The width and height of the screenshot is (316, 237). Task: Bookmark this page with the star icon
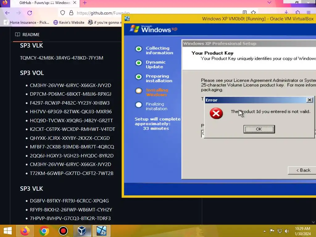click(x=253, y=12)
